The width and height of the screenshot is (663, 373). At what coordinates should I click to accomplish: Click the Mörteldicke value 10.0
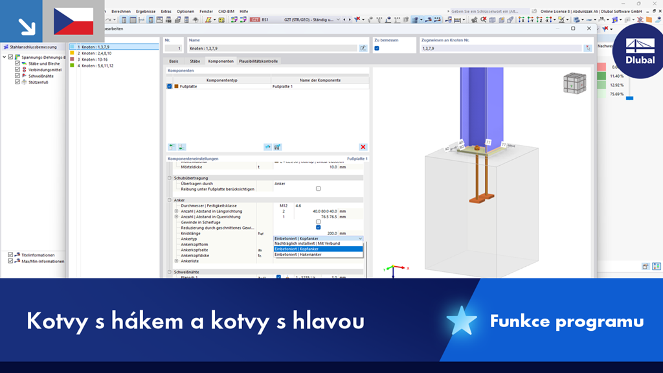[333, 167]
